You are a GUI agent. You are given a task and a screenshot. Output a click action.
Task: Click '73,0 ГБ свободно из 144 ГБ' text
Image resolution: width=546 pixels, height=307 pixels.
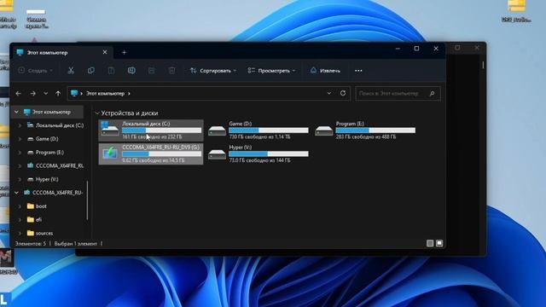259,160
